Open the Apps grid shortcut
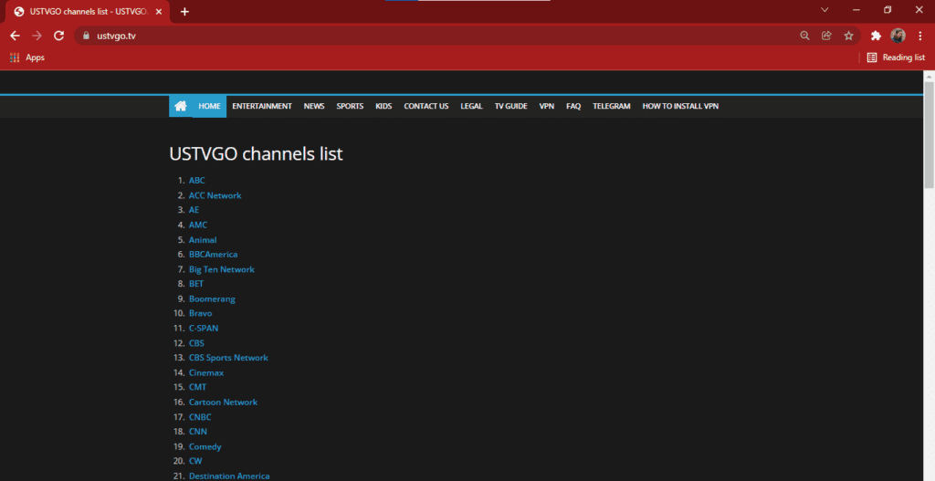The height and width of the screenshot is (481, 935). coord(26,58)
